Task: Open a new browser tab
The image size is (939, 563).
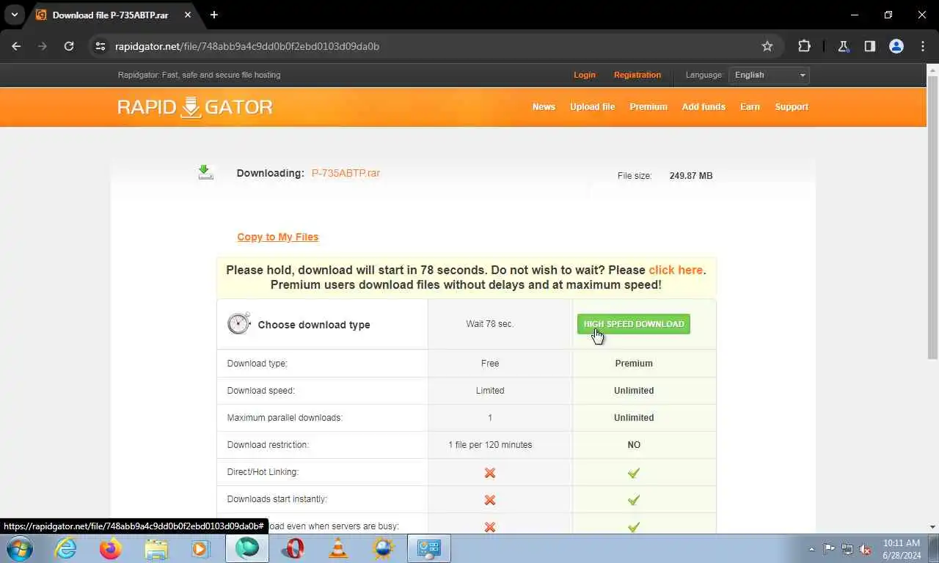Action: pyautogui.click(x=214, y=15)
